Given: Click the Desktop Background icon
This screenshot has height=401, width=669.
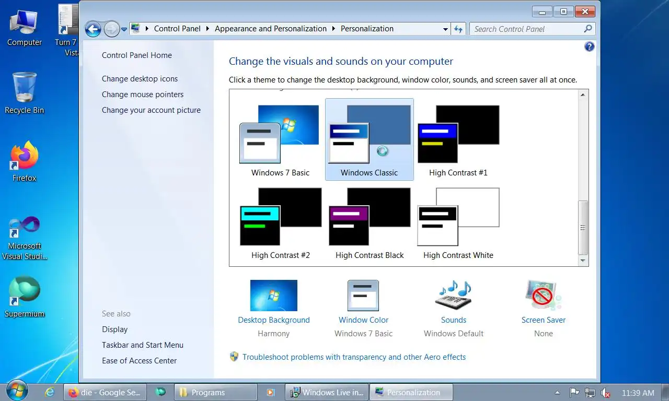Looking at the screenshot, I should [274, 296].
